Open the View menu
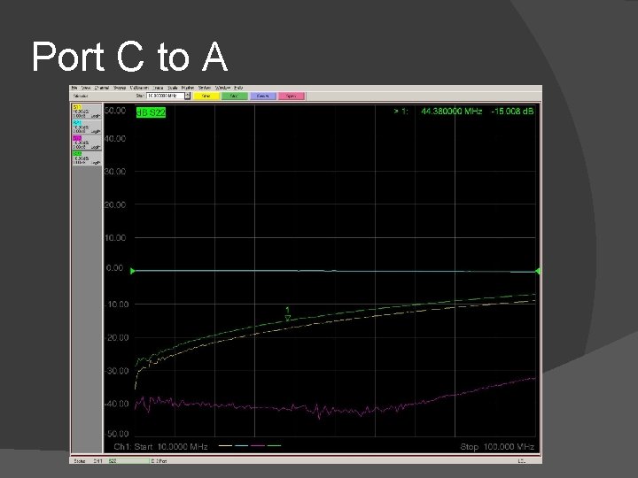 86,88
